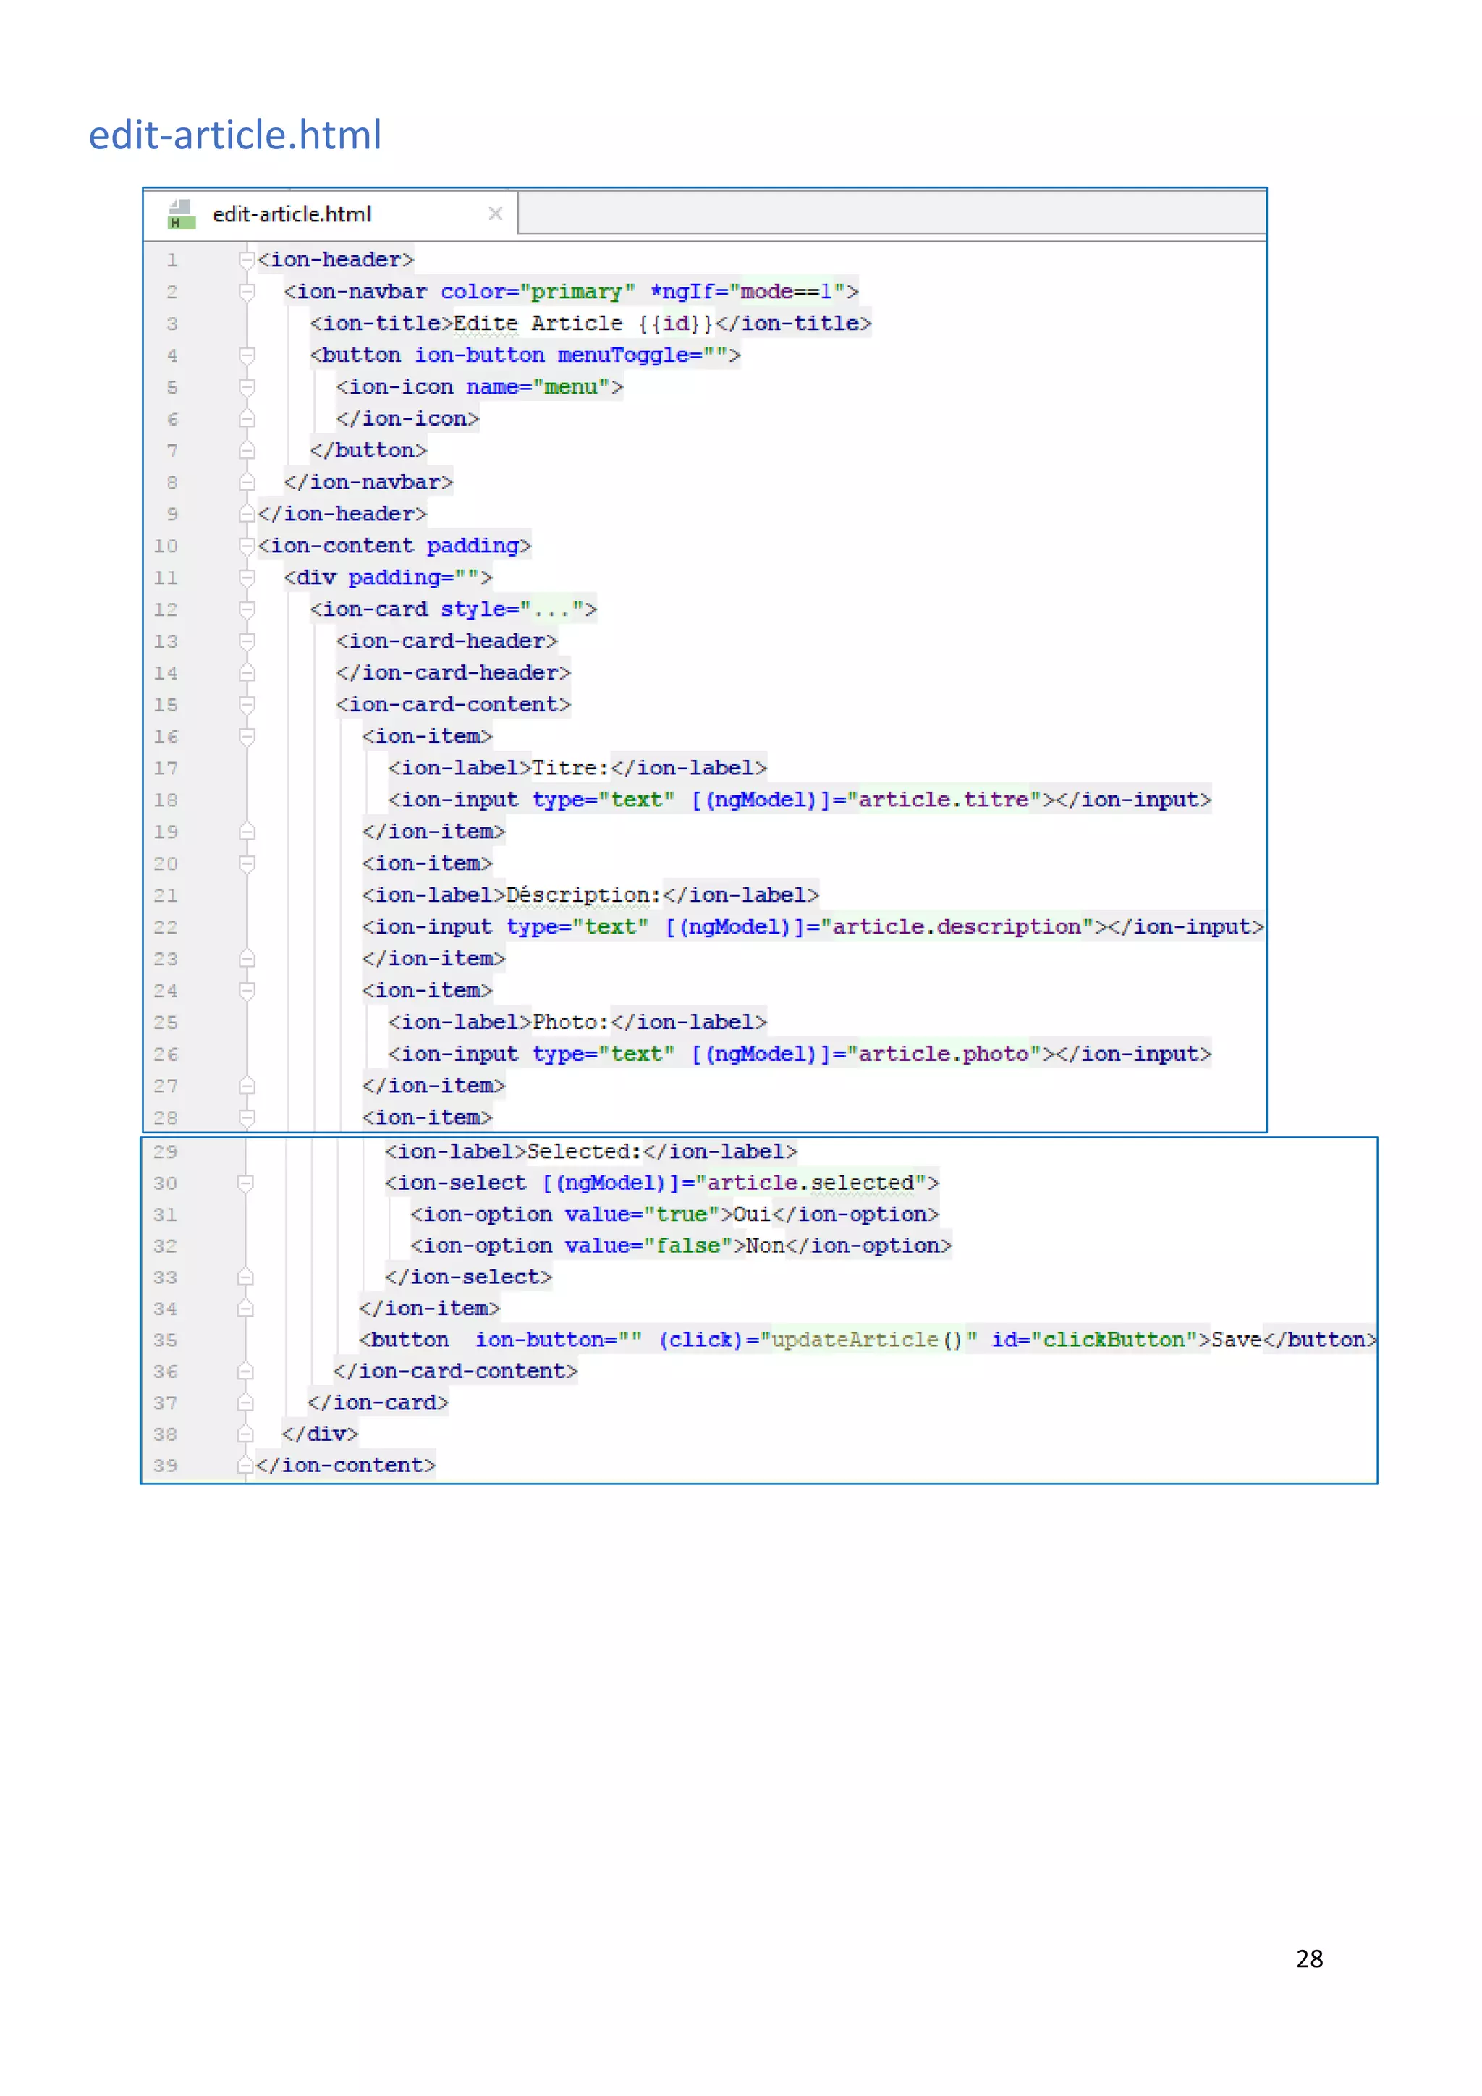Click the Selected: label text

[584, 1151]
